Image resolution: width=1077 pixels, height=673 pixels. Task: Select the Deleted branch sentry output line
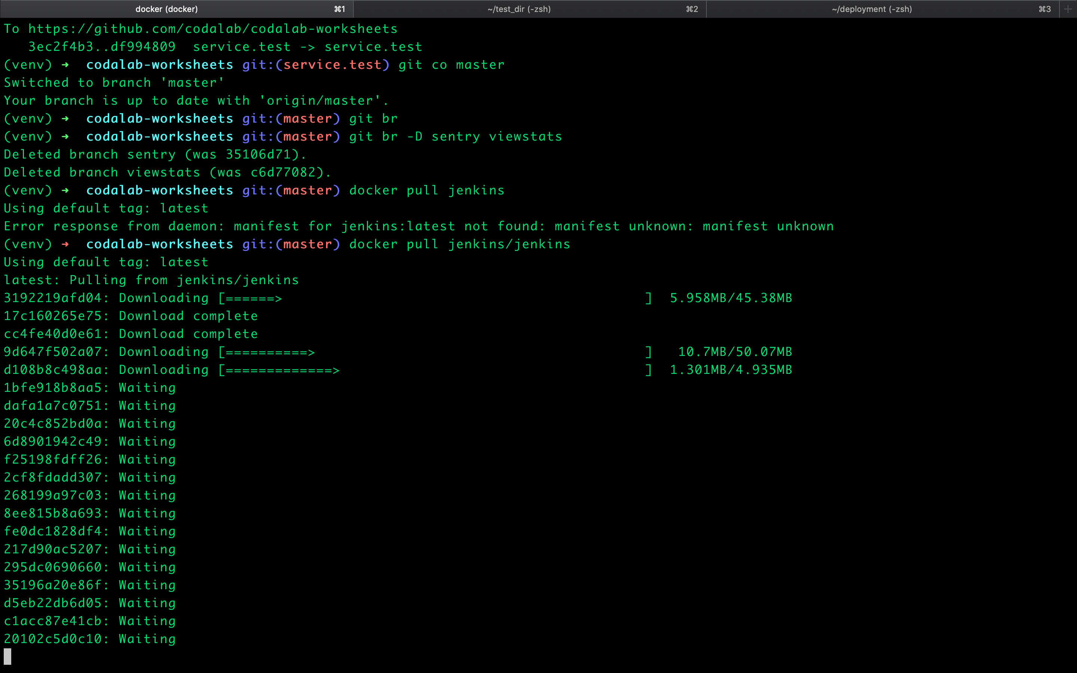(x=154, y=154)
